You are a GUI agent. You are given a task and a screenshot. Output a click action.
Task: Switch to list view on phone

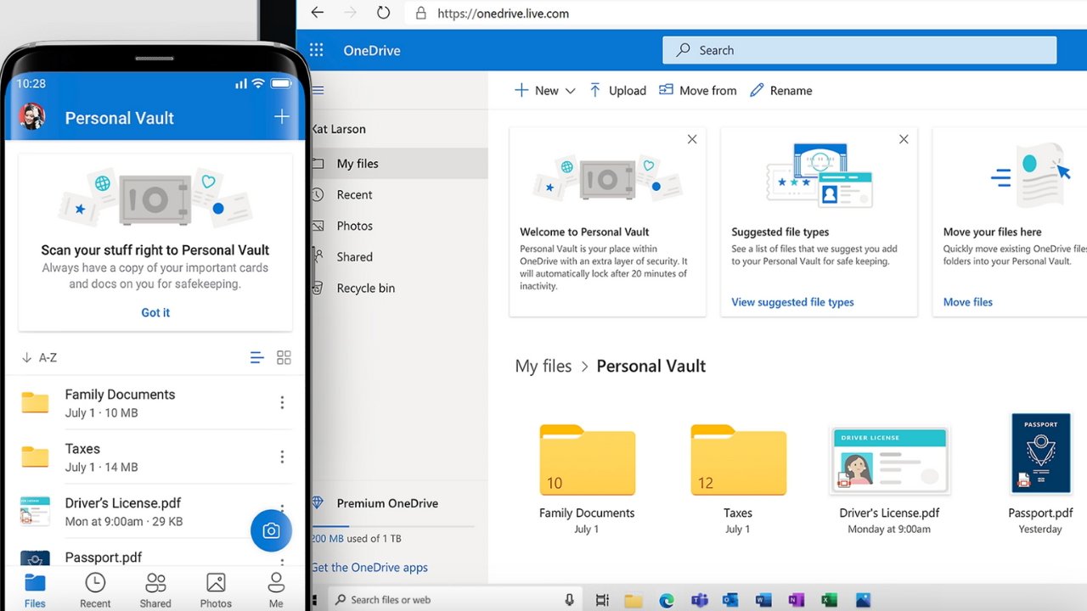[256, 358]
